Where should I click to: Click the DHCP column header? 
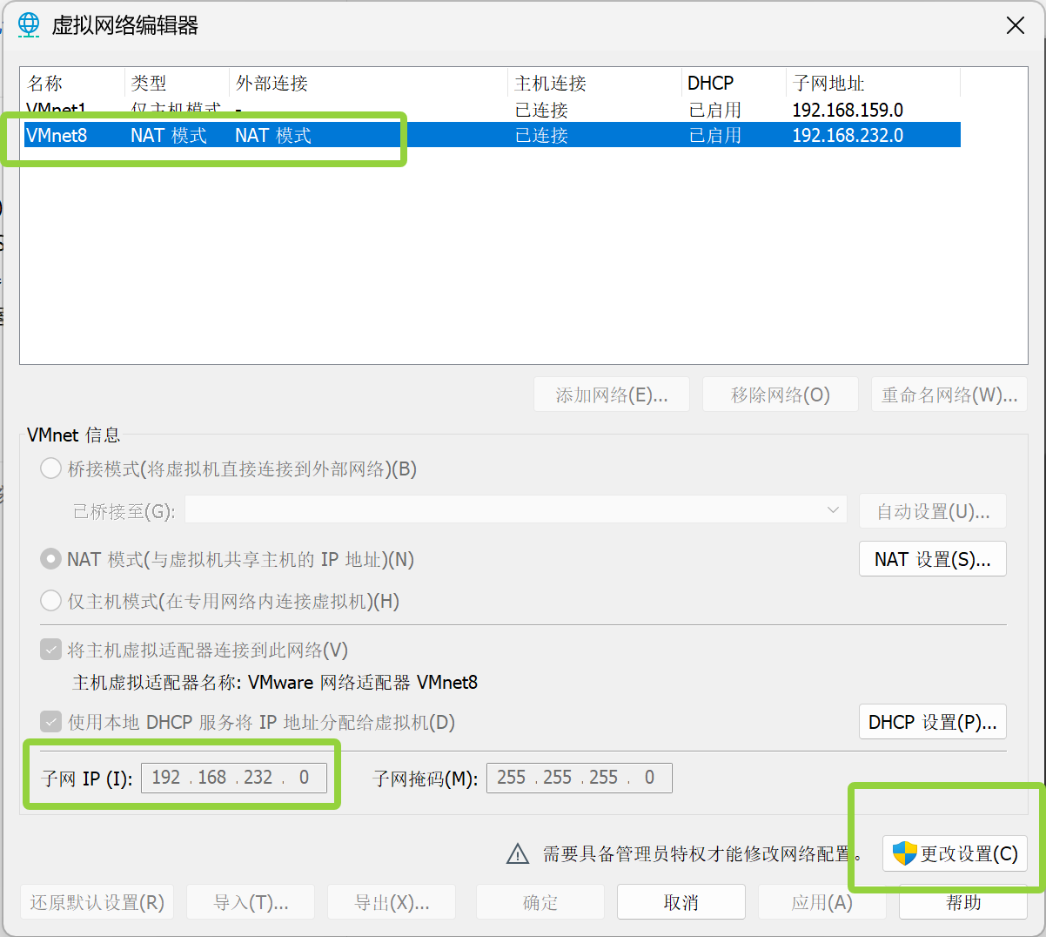click(734, 84)
